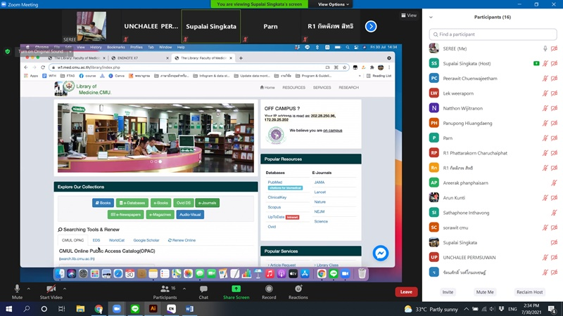Click the Mute microphone icon
The height and width of the screenshot is (316, 563).
[17, 289]
